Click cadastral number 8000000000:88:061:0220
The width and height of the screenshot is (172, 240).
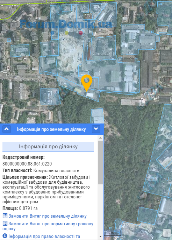pos(27,164)
